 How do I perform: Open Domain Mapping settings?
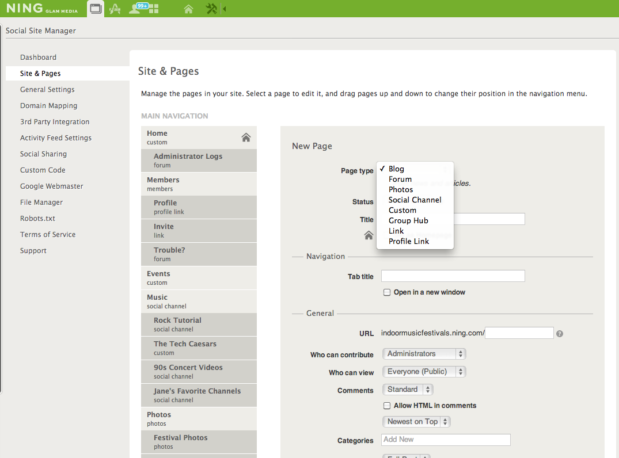(x=48, y=106)
